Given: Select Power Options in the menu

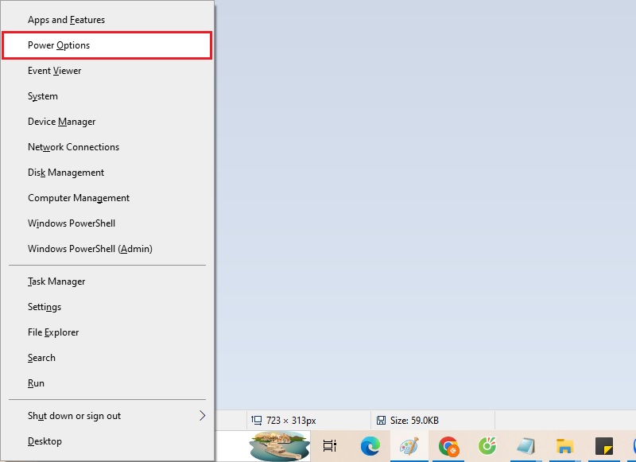Looking at the screenshot, I should pos(107,45).
